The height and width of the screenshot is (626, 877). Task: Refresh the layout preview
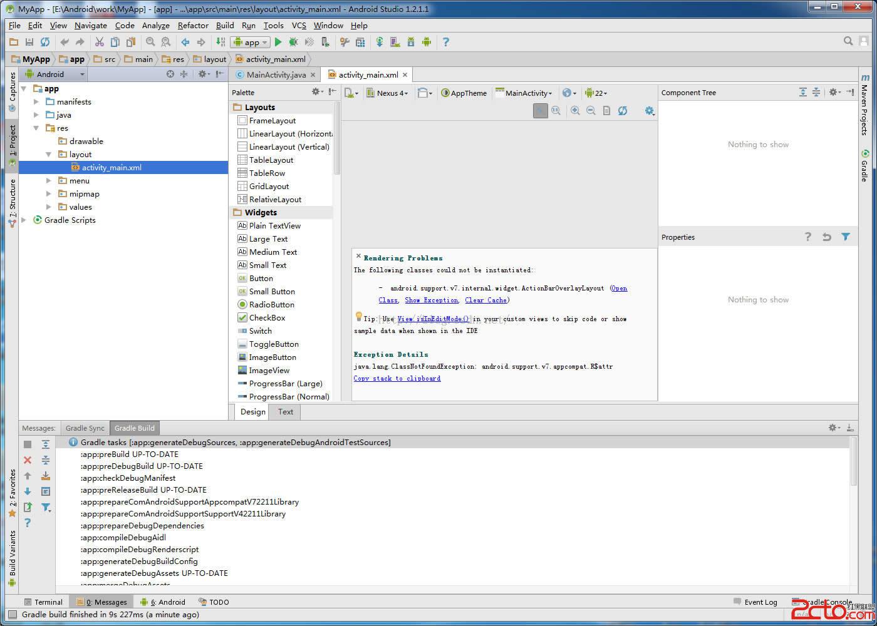click(x=623, y=111)
